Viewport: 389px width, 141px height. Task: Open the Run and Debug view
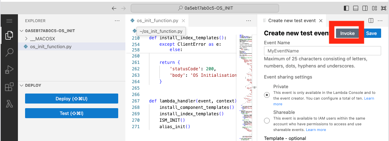click(x=9, y=70)
